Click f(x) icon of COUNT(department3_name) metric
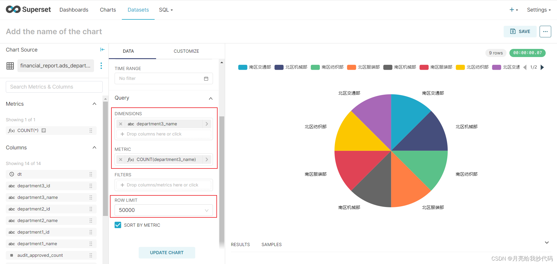557x264 pixels. pyautogui.click(x=131, y=159)
